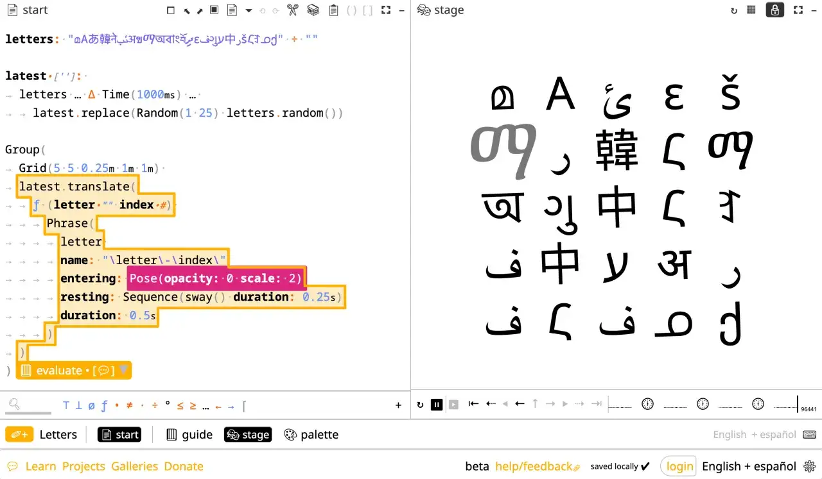Open the palette tab
Viewport: 822px width, 479px height.
click(x=311, y=434)
